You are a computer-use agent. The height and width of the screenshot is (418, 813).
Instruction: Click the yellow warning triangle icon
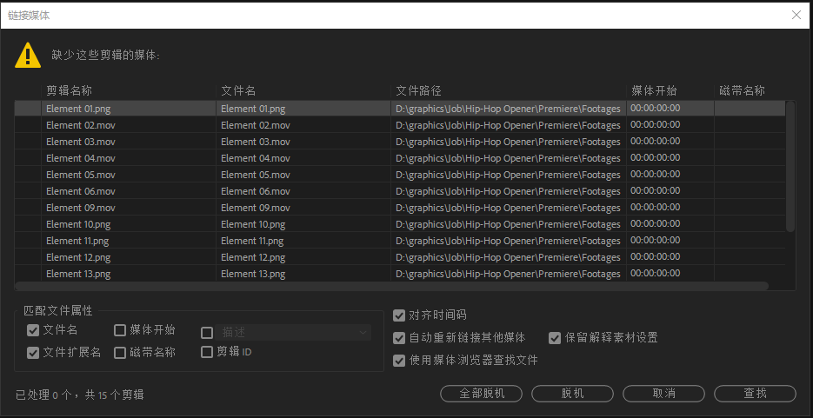(x=28, y=56)
